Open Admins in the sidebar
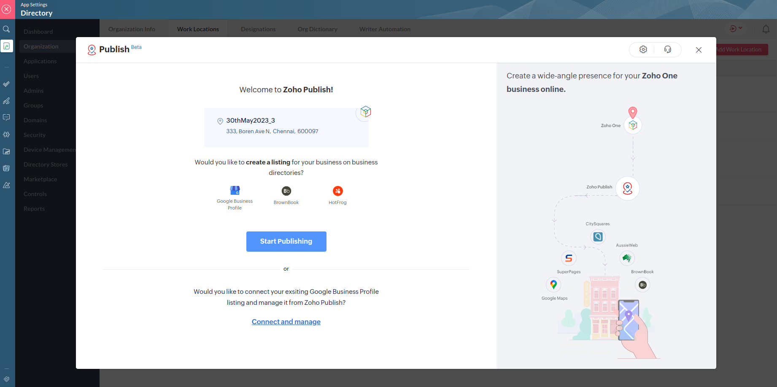This screenshot has width=777, height=387. click(x=34, y=91)
